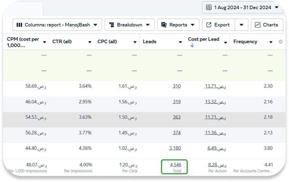Click the Breakdown icon

111,25
